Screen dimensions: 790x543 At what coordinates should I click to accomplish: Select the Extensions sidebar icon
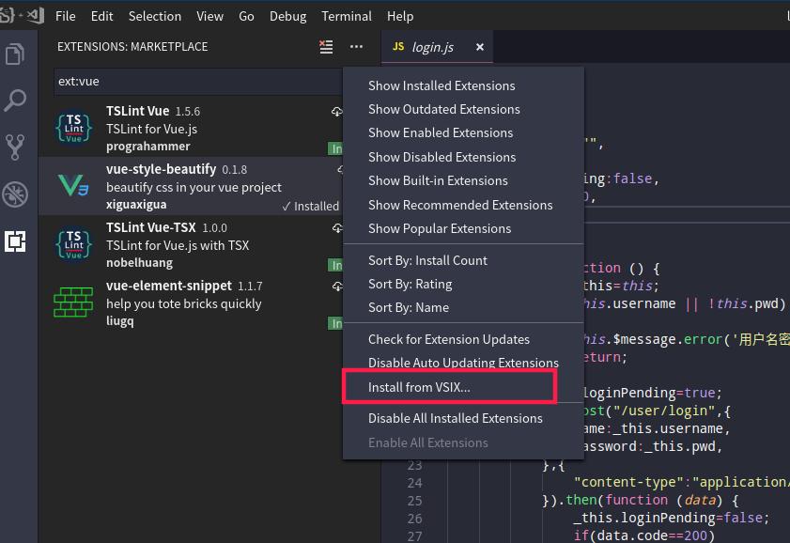tap(14, 242)
